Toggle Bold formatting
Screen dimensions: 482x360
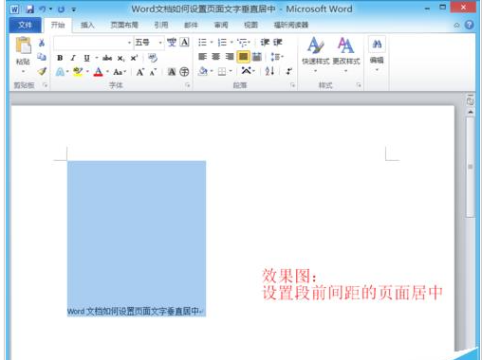coord(60,58)
